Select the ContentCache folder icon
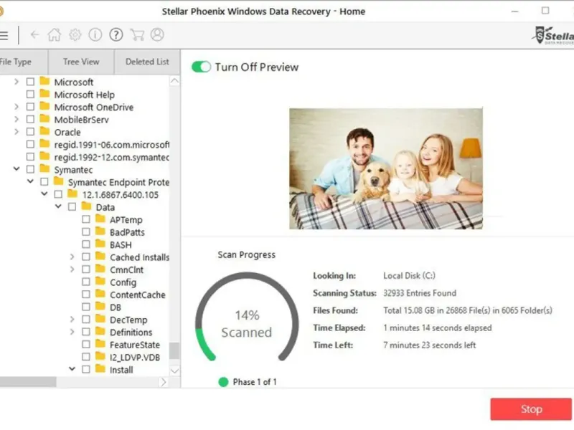 100,294
